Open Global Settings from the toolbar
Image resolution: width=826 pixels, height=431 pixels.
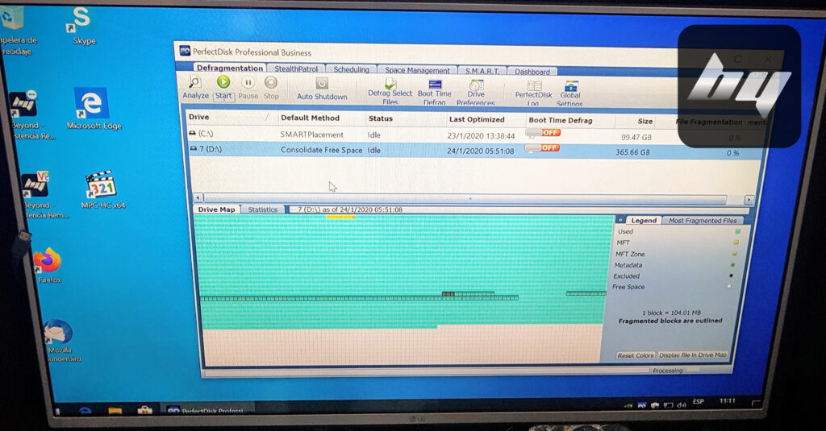[x=571, y=87]
